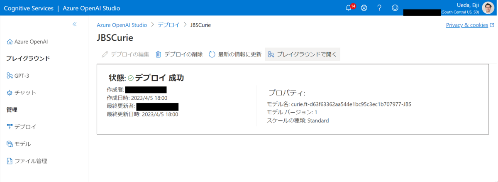
Task: Click デプロイの削除 toolbar button
Action: 179,54
